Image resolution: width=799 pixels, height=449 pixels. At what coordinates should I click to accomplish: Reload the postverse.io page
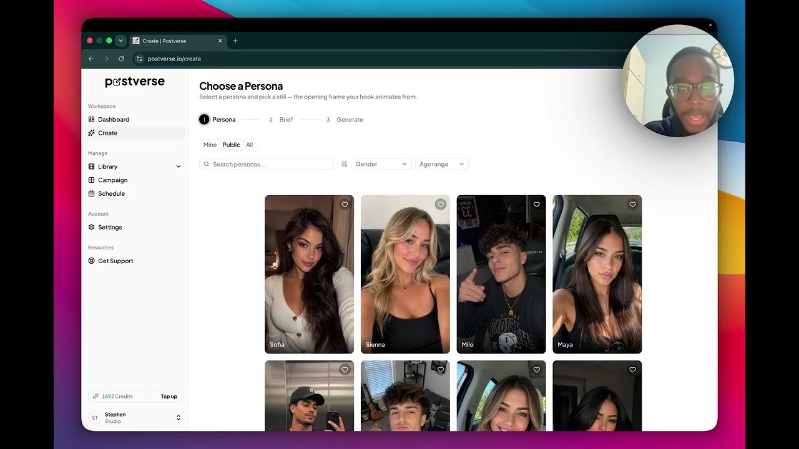click(121, 59)
